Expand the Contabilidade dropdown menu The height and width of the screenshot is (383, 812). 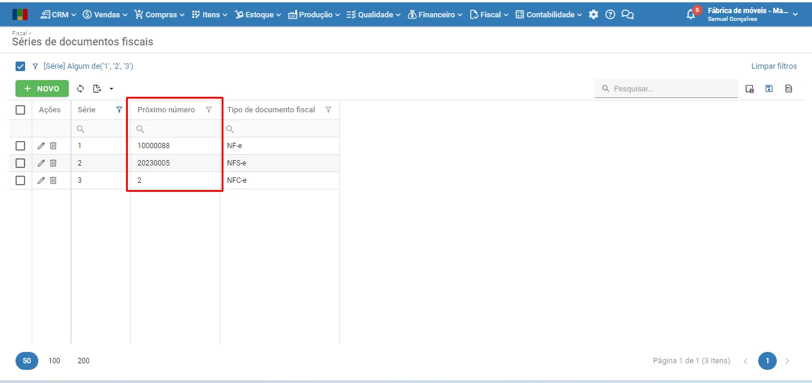549,14
